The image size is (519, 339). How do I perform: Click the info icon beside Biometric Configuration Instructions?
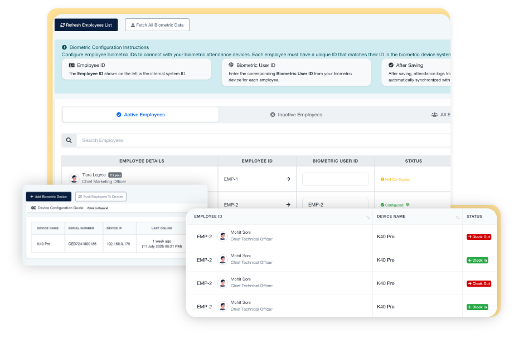64,47
